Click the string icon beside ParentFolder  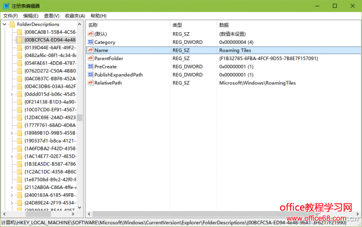click(x=90, y=58)
